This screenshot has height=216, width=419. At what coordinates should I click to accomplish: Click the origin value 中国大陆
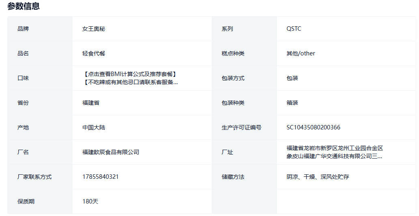pyautogui.click(x=94, y=127)
